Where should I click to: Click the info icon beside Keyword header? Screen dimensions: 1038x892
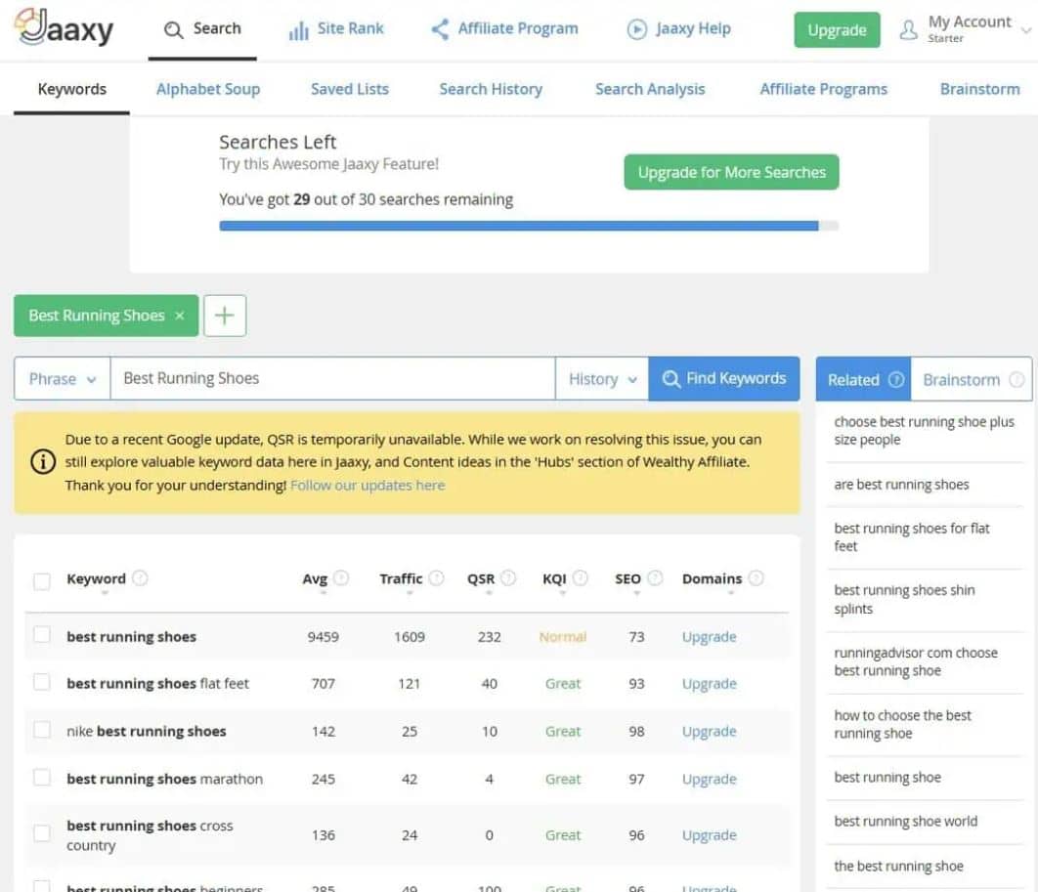pos(140,578)
